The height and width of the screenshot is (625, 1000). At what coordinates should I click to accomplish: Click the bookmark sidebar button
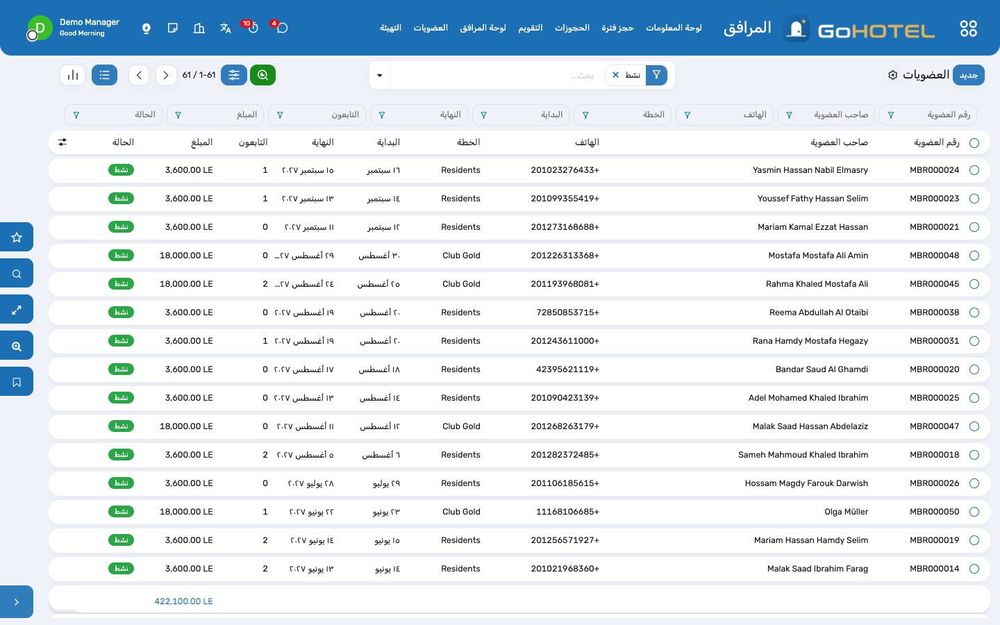coord(17,381)
